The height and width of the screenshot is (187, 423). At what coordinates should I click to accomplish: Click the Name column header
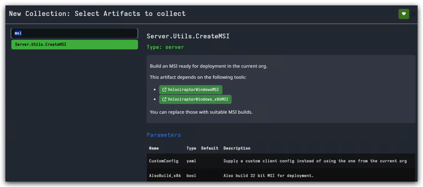pos(154,148)
